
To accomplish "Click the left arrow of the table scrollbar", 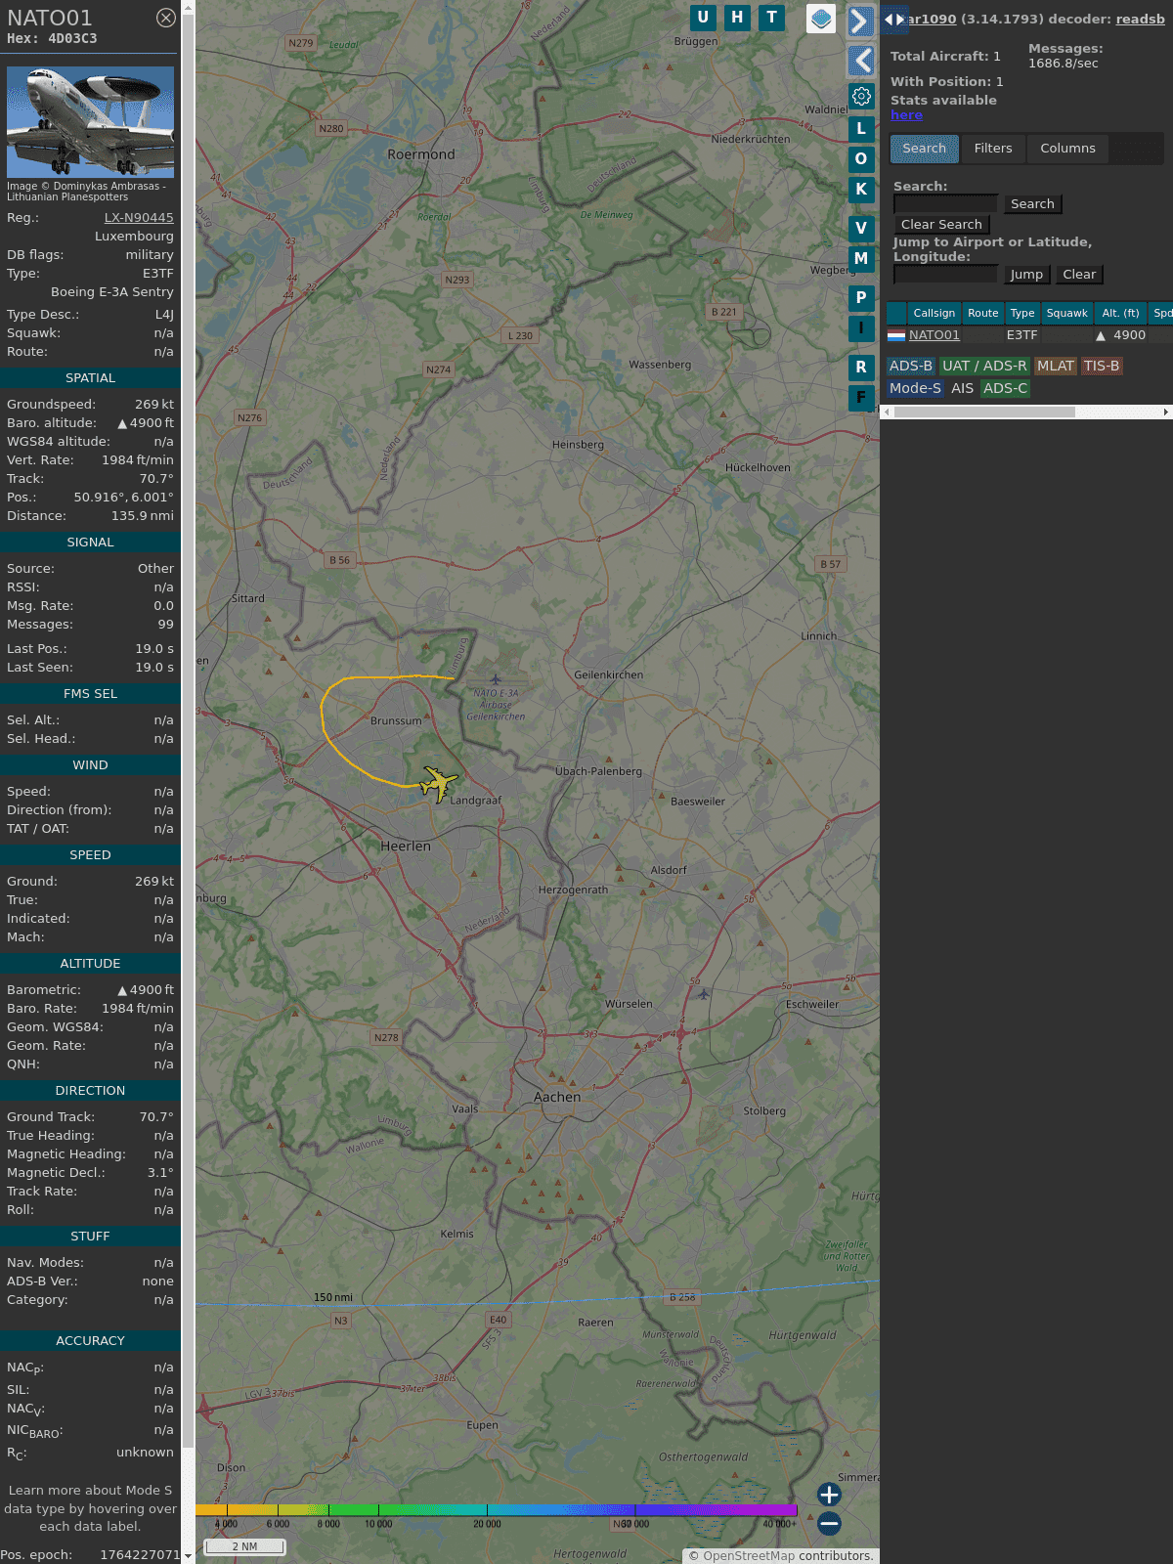I will coord(887,412).
